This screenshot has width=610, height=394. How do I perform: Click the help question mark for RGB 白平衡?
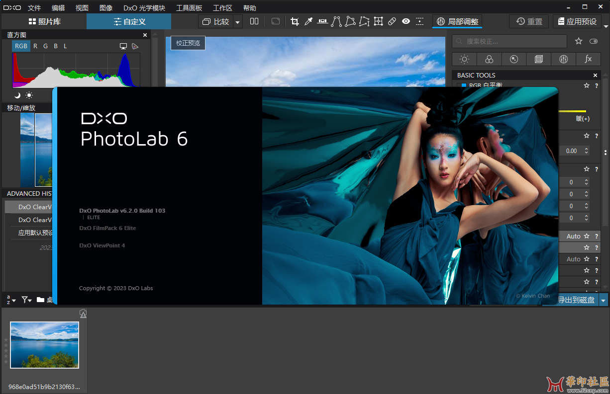(x=597, y=85)
